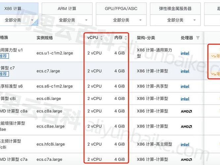Click 高主频计算型 hfc8i family name
The height and width of the screenshot is (165, 220).
(x=11, y=144)
